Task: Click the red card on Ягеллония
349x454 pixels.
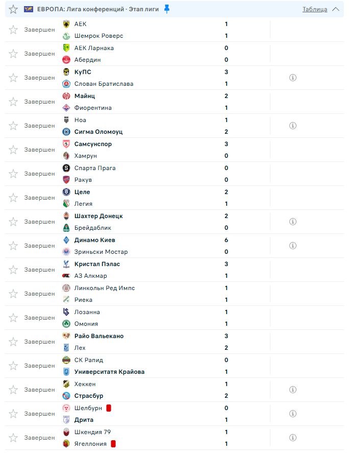Action: [x=113, y=444]
